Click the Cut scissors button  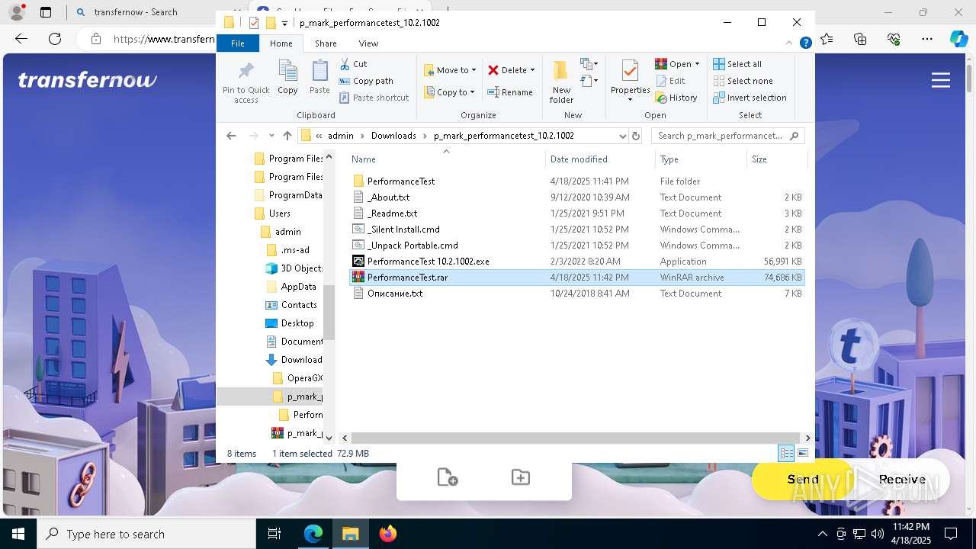tap(353, 64)
